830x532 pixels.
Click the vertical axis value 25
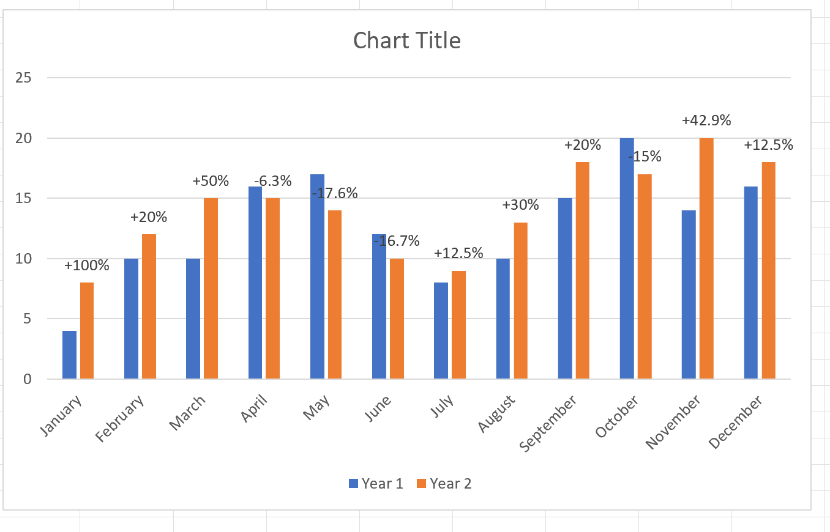(x=24, y=78)
